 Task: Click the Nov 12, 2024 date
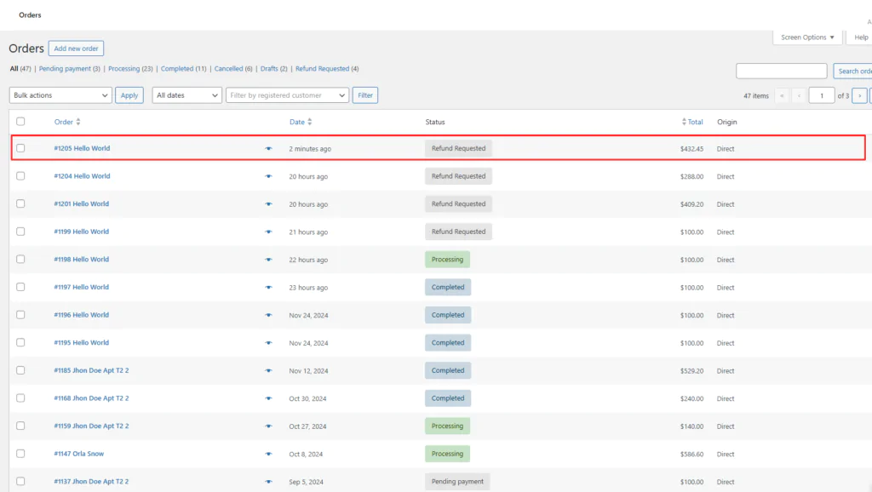tap(308, 371)
